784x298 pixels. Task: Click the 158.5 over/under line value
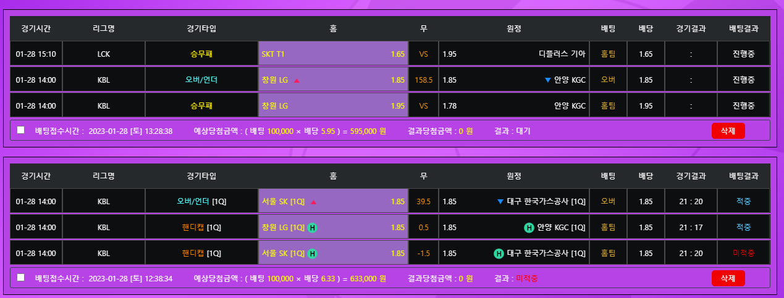(423, 80)
